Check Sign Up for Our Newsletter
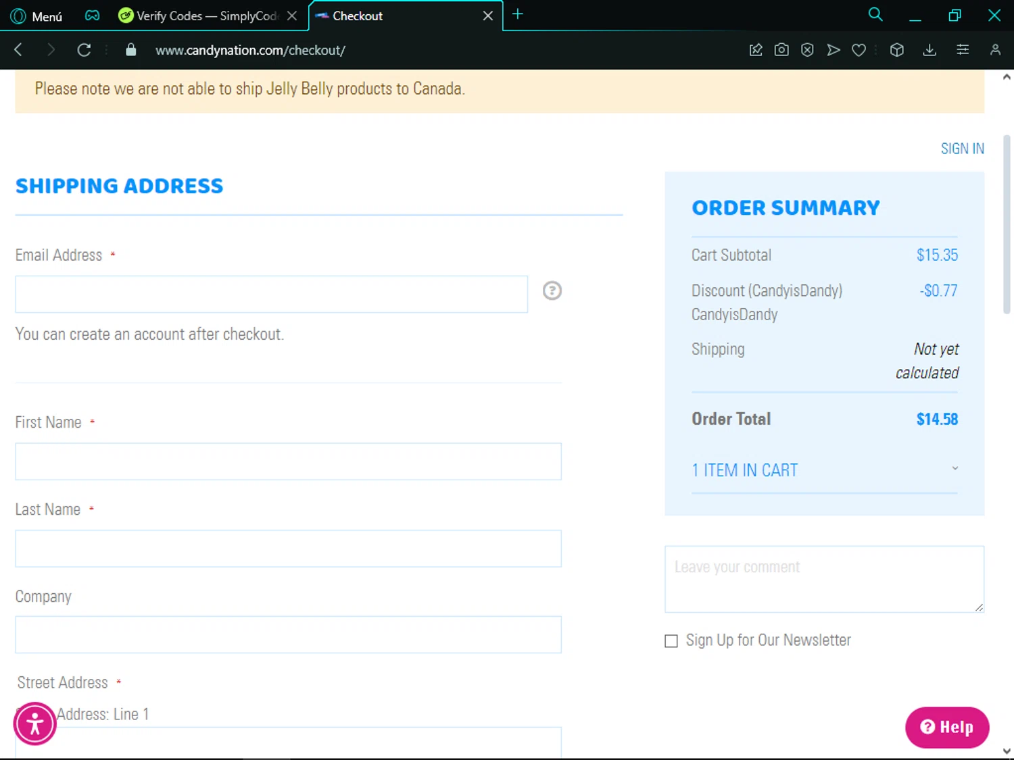 tap(671, 641)
